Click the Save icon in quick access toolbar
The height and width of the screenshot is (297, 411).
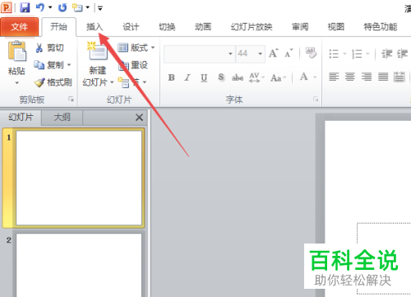tap(25, 7)
